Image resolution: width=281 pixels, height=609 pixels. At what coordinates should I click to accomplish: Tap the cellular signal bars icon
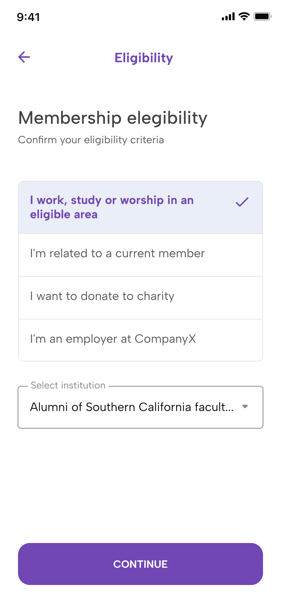click(x=228, y=16)
